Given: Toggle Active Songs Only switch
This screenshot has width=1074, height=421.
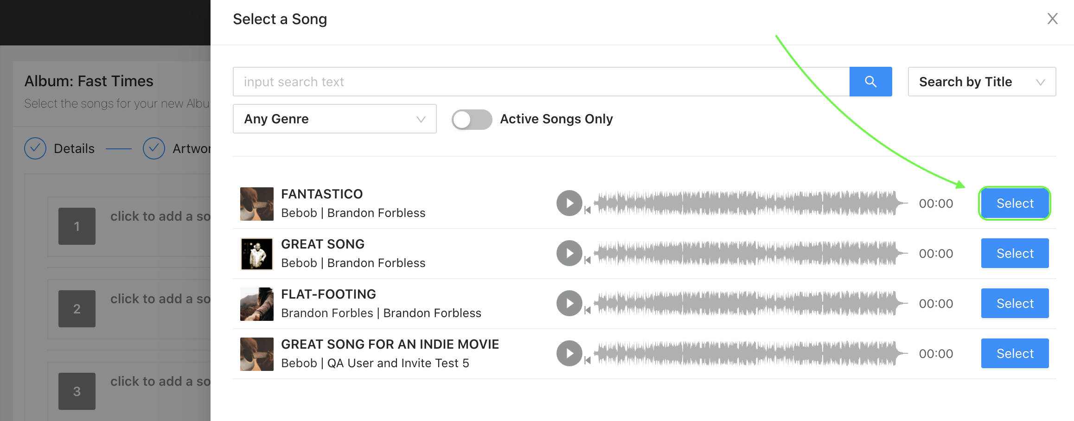Looking at the screenshot, I should 472,119.
